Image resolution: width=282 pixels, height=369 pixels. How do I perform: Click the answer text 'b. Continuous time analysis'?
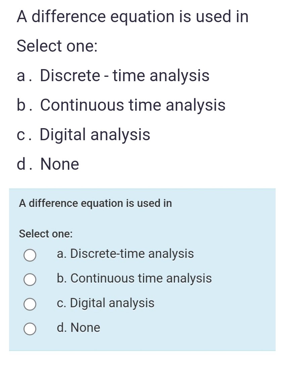[134, 278]
